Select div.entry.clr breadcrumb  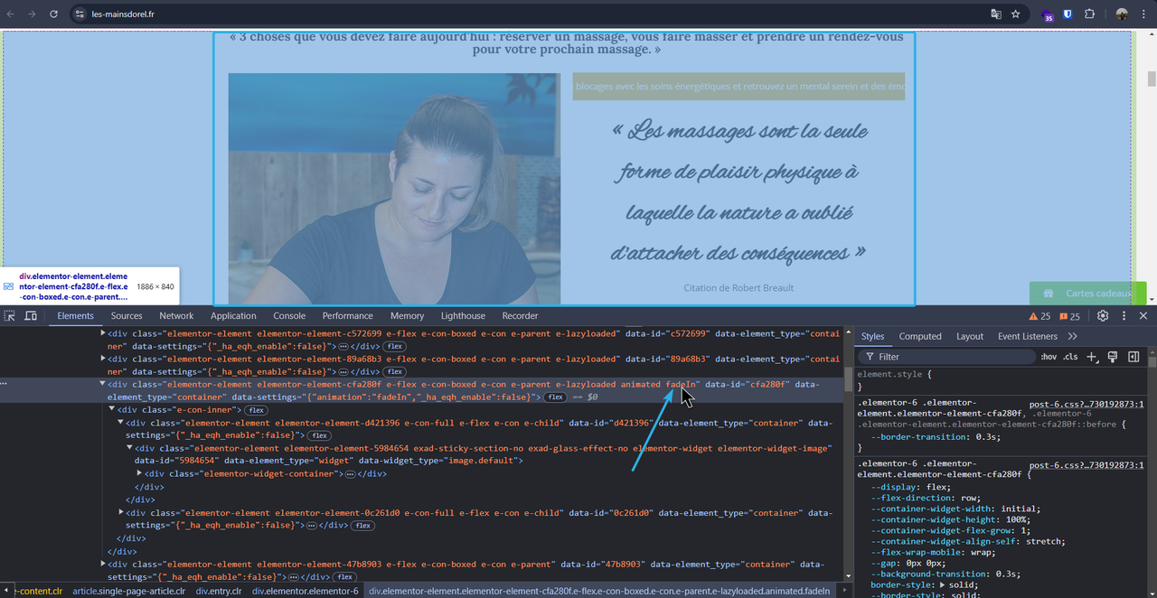219,591
